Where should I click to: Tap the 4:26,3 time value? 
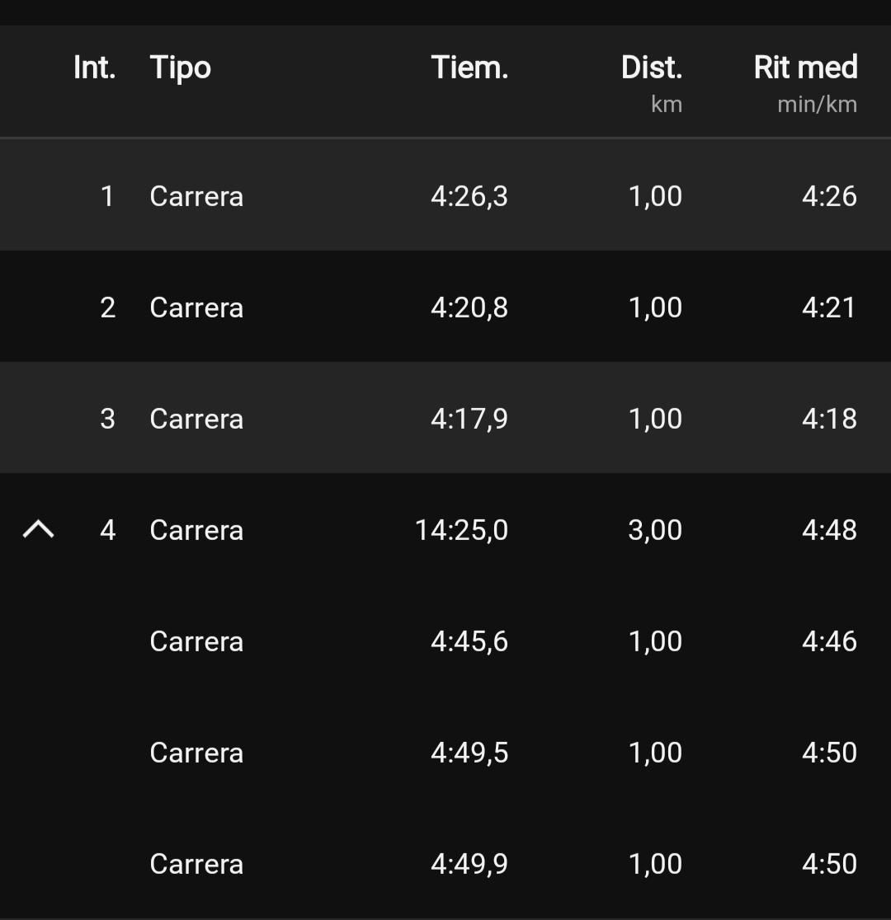point(469,196)
